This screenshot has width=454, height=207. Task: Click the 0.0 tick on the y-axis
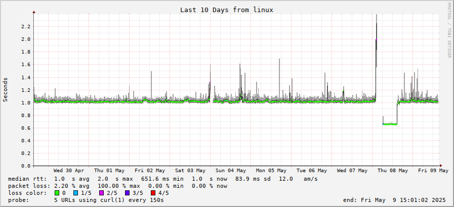[x=25, y=166]
